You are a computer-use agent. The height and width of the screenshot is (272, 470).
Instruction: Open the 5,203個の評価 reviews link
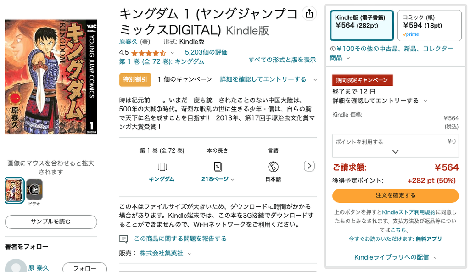tap(206, 52)
